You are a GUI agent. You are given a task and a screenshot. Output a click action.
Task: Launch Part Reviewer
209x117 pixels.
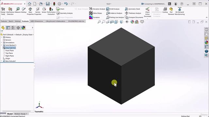click(x=171, y=11)
